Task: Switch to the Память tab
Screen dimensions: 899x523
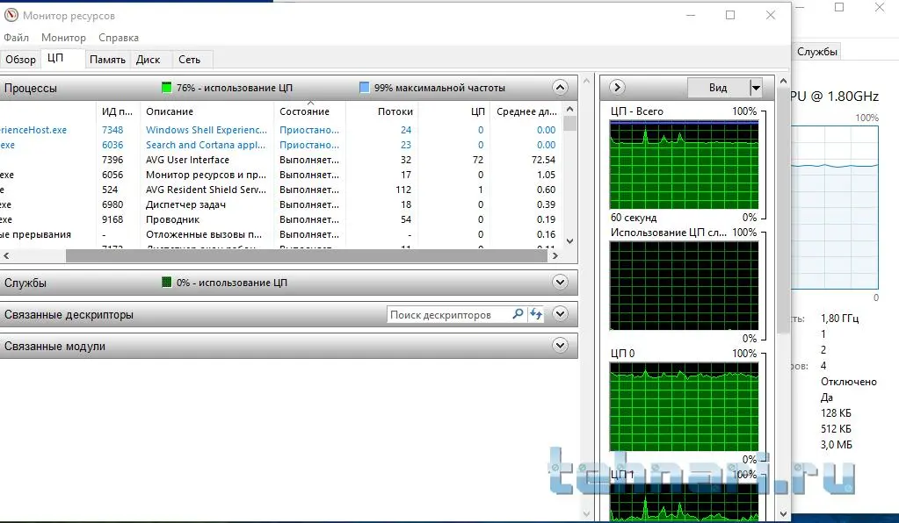Action: (108, 60)
